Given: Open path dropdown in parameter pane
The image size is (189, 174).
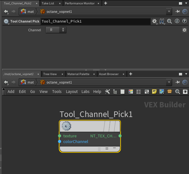Looking at the screenshot, I should point(169,12).
